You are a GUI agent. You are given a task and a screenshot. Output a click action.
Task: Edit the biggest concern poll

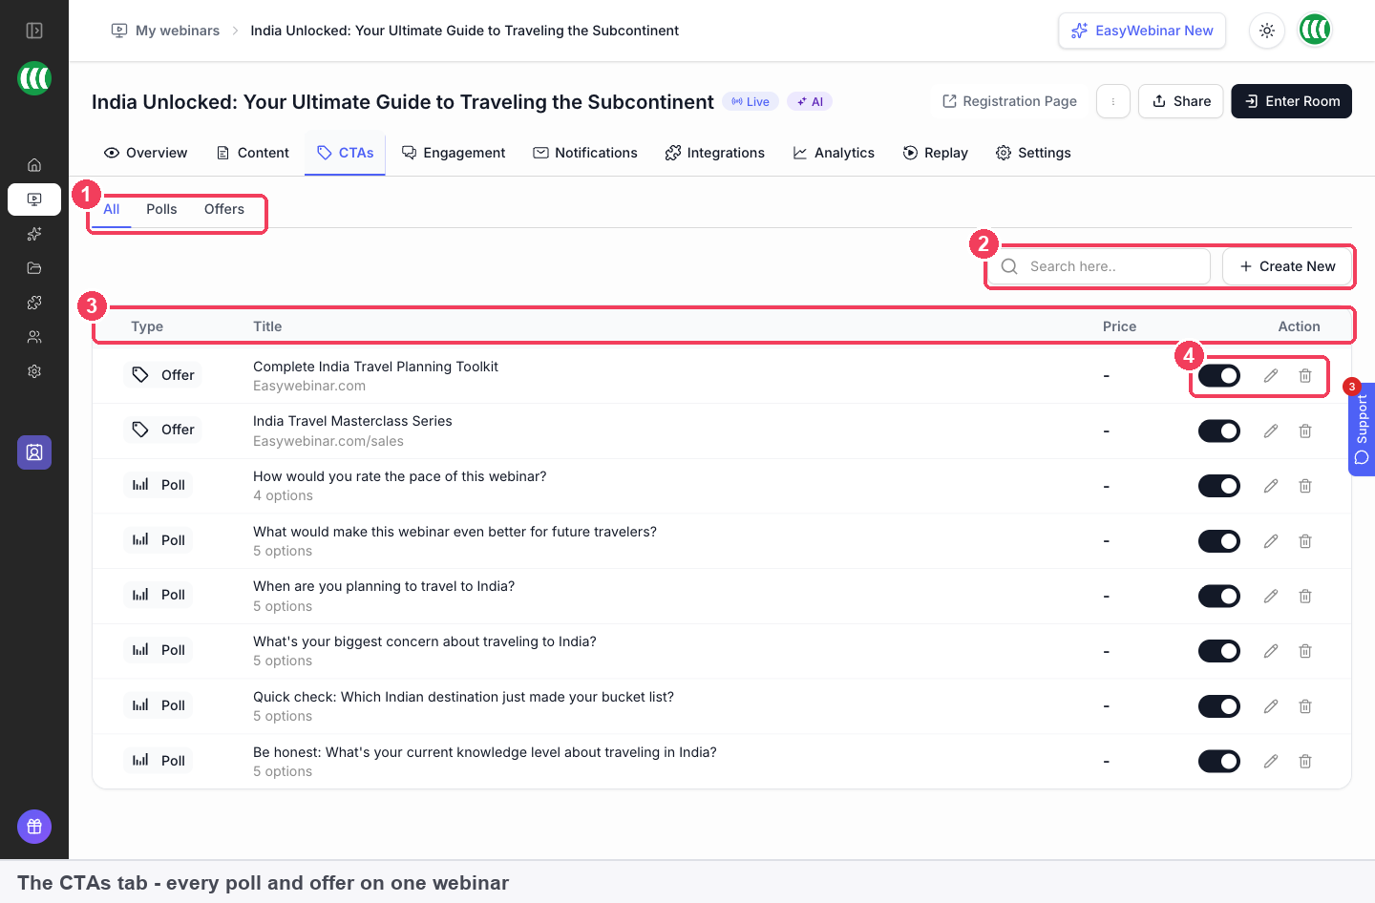pos(1271,651)
